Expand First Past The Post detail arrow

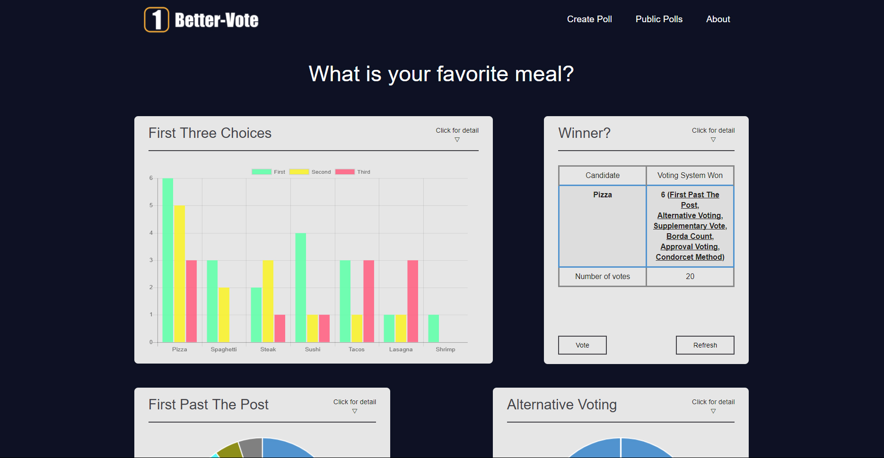click(355, 411)
